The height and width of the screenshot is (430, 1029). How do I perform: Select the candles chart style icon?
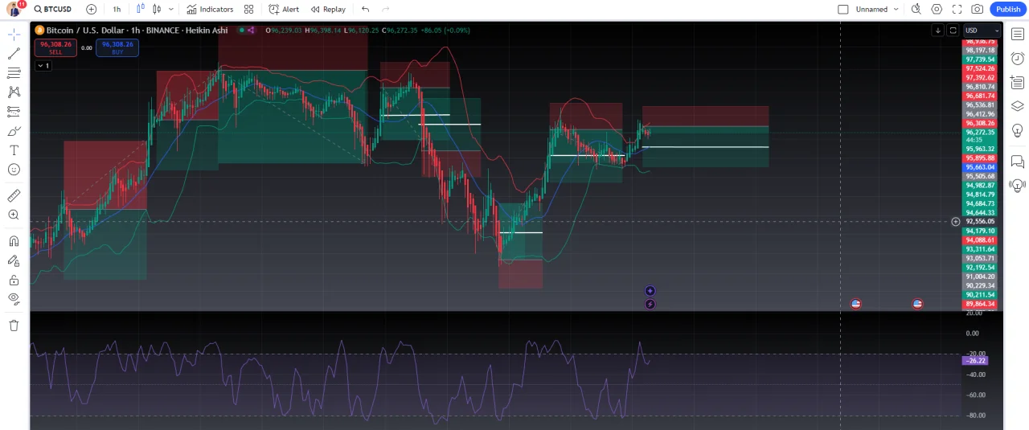(157, 10)
